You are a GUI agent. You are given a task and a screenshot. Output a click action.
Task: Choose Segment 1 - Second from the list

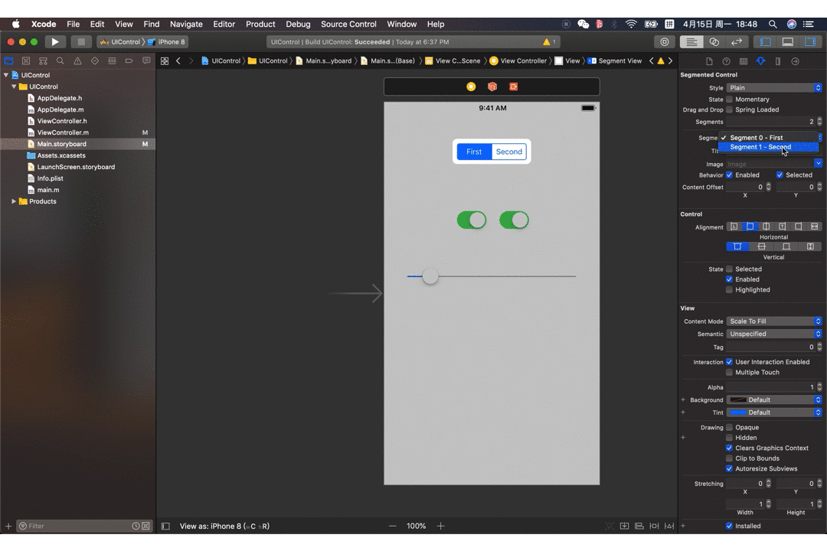coord(769,147)
